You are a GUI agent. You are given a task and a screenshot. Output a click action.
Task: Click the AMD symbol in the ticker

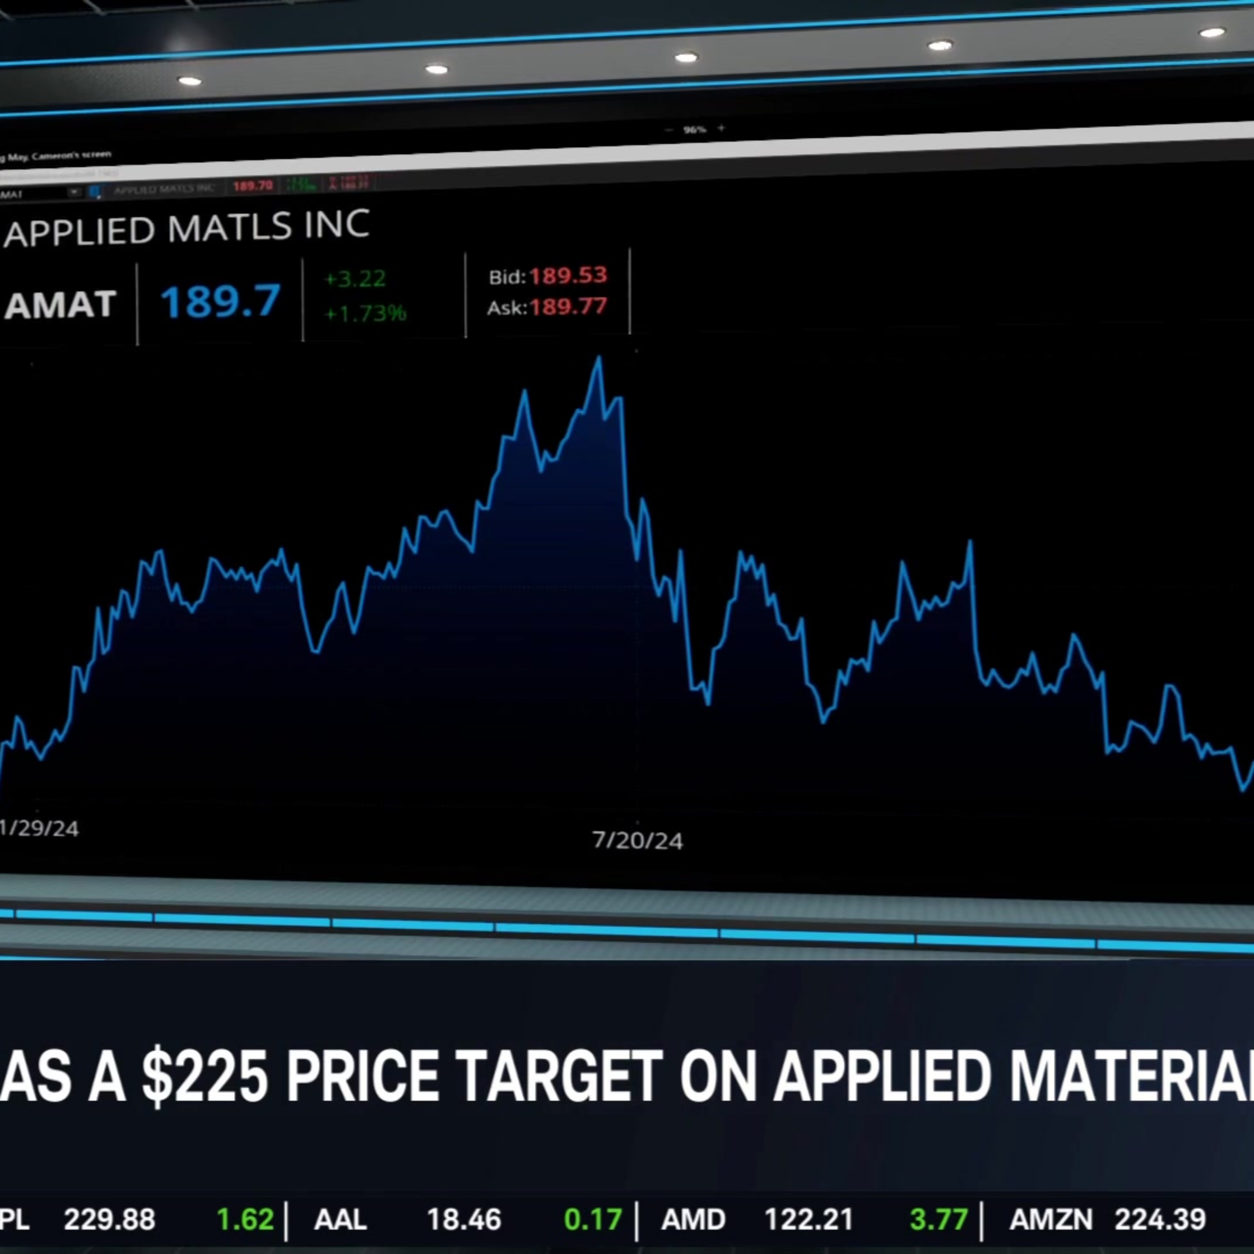(693, 1220)
